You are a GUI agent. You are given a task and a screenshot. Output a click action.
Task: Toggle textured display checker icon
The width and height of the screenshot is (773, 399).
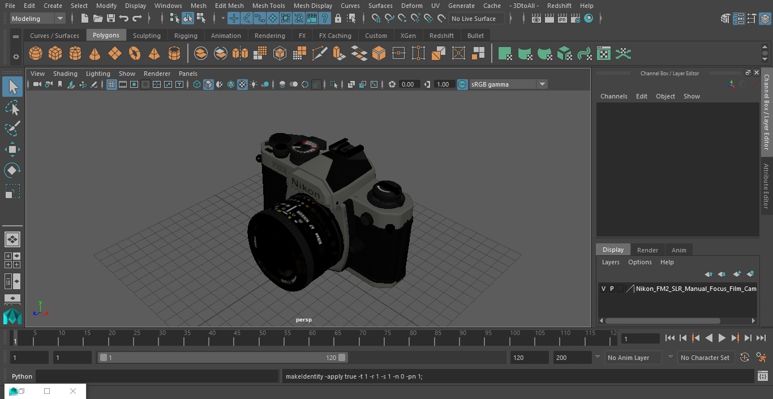242,84
